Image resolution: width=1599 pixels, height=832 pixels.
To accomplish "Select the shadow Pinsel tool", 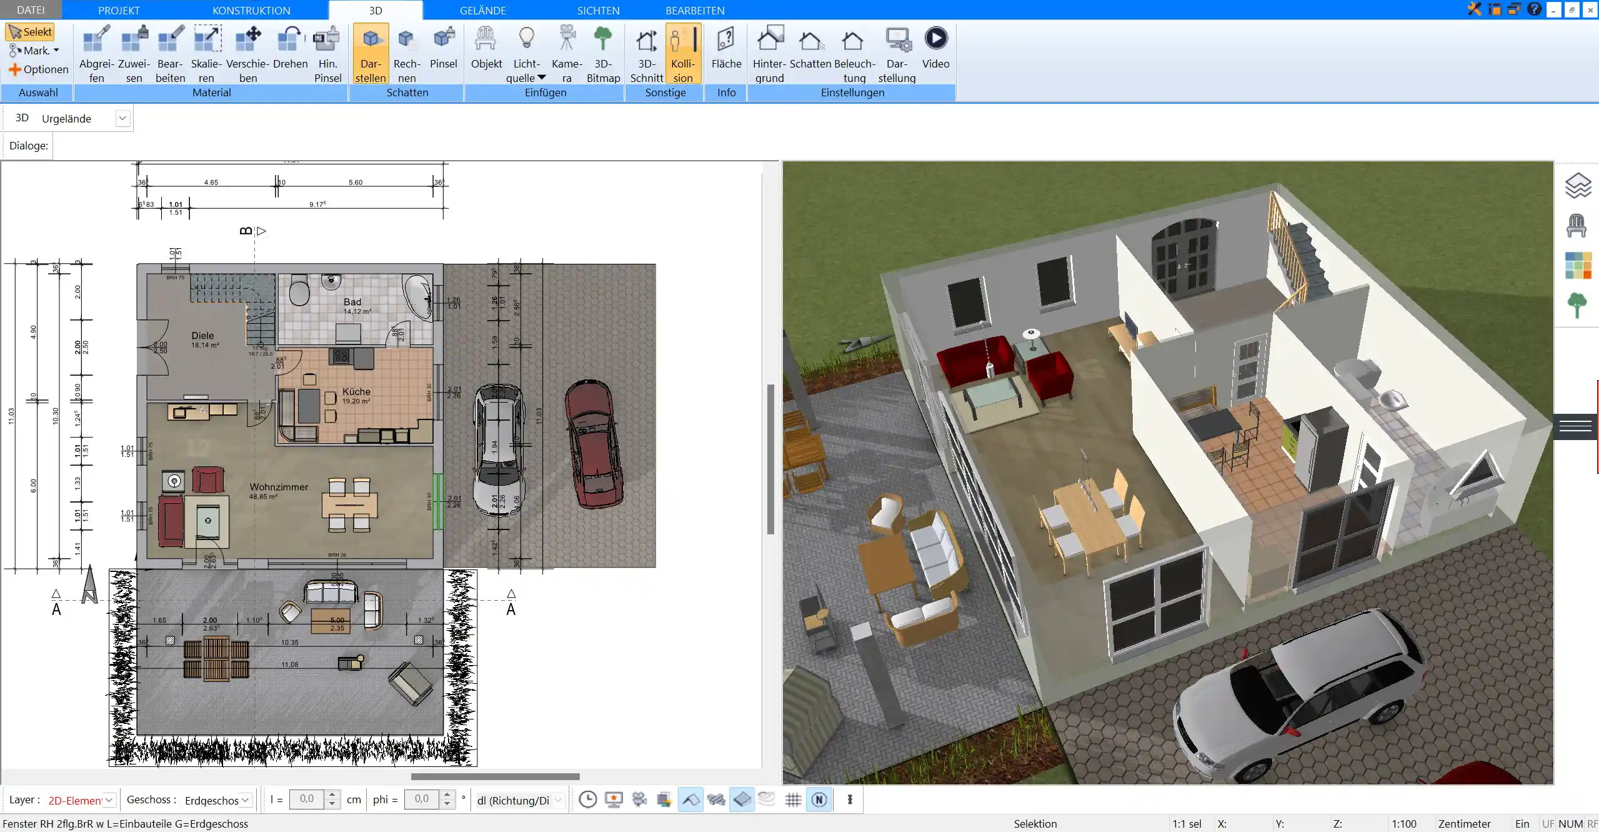I will pos(444,48).
